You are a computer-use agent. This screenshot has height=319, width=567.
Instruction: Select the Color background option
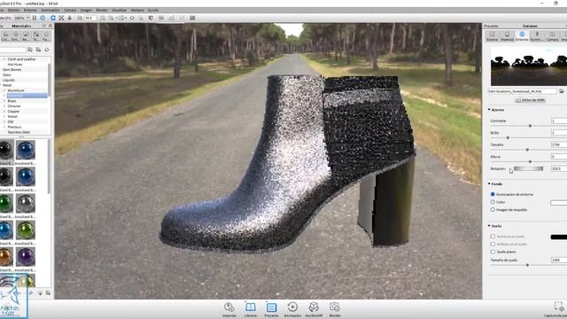493,202
